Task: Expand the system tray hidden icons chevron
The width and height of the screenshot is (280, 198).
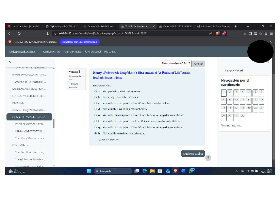Action: pos(237,171)
